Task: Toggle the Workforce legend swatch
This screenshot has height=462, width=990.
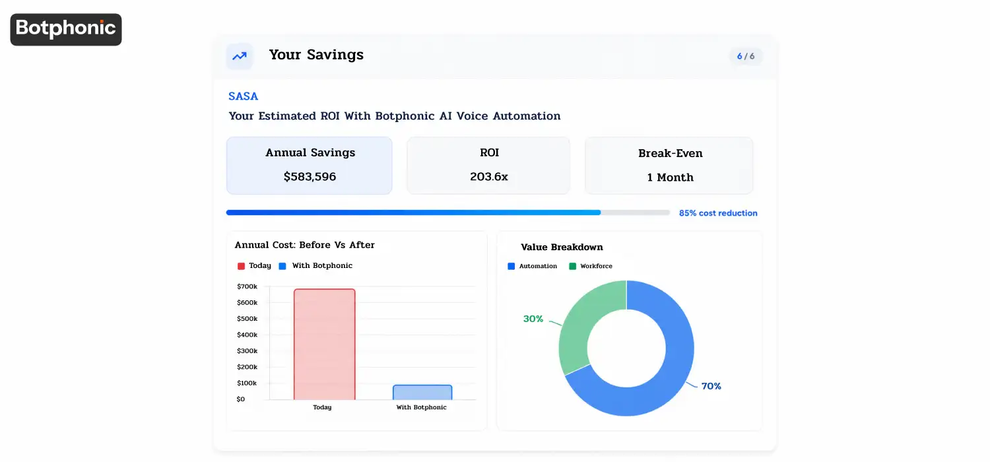Action: pos(572,266)
